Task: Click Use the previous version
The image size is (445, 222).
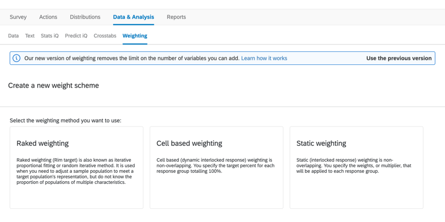Action: tap(399, 59)
